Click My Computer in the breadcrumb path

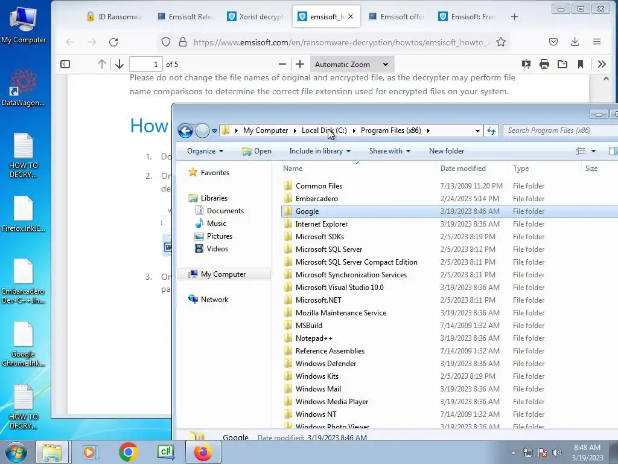pos(266,130)
